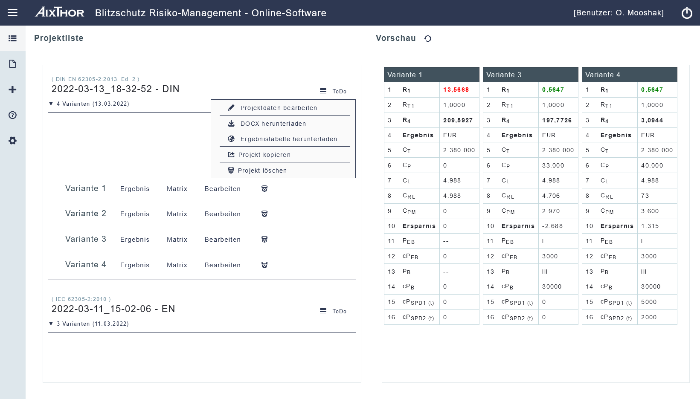Choose DOCX herunterladen from menu
Image resolution: width=700 pixels, height=399 pixels.
click(x=273, y=124)
